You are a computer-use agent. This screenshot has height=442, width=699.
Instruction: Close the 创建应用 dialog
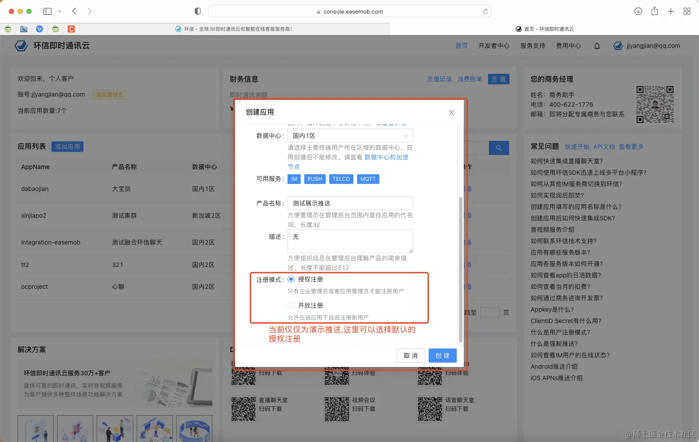click(x=451, y=112)
